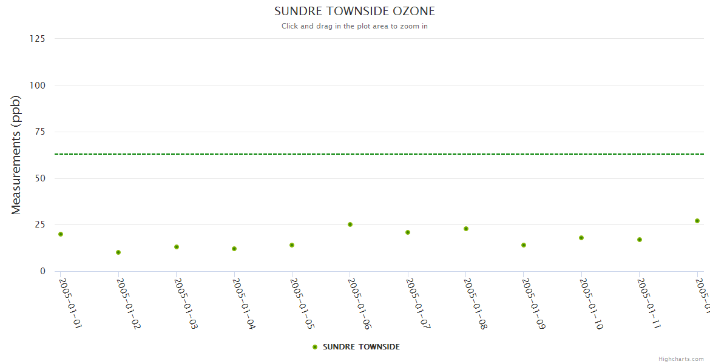Viewport: 710px width, 364px height.
Task: Select the data point for 2005-01-05
Action: click(292, 245)
